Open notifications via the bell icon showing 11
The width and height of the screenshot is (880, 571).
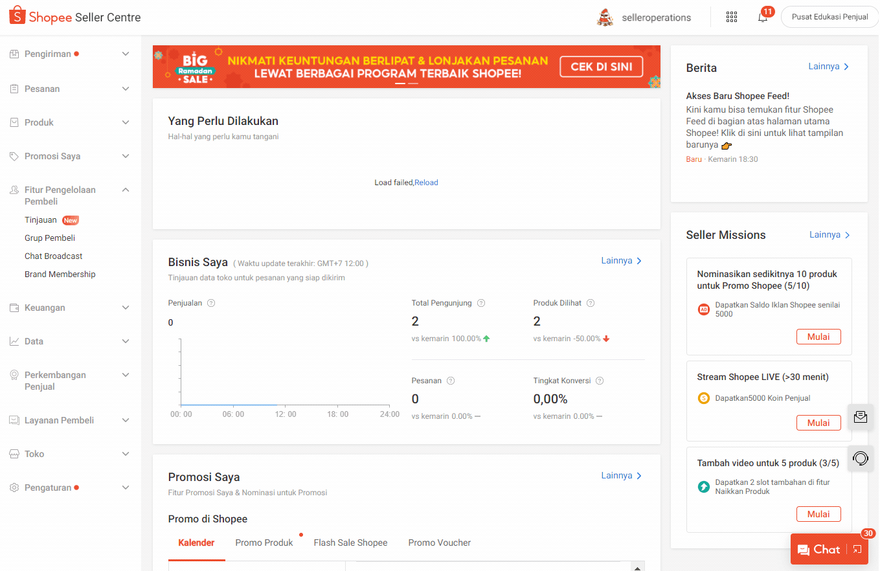pos(762,18)
